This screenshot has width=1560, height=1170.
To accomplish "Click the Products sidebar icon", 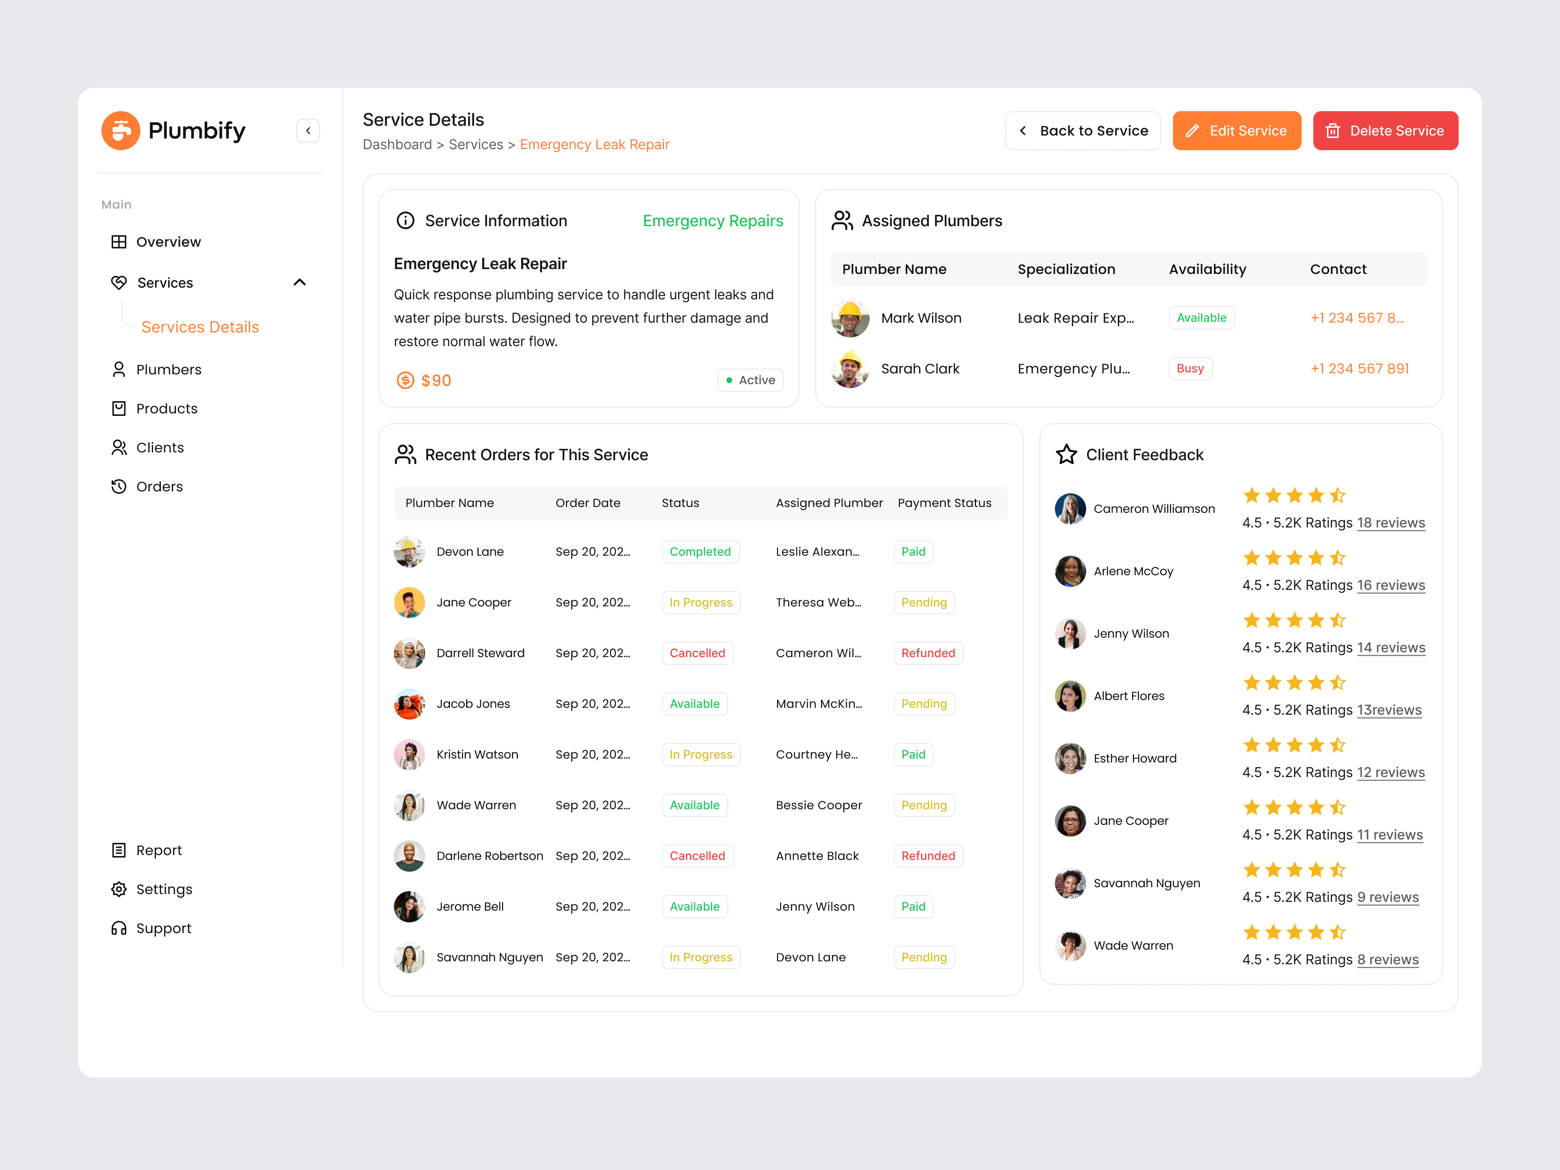I will tap(118, 408).
